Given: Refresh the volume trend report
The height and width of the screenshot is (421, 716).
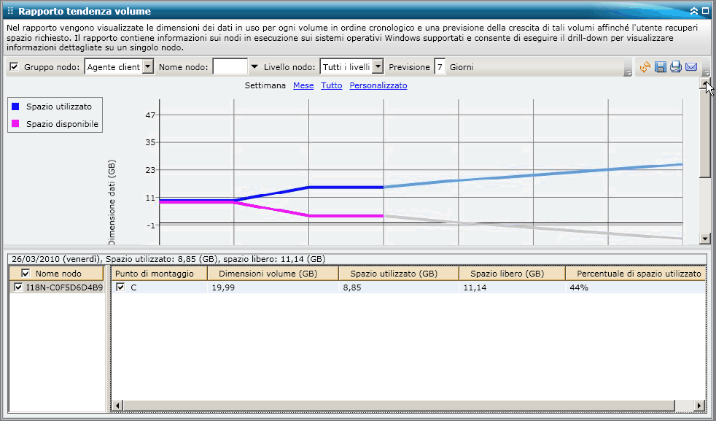Looking at the screenshot, I should 645,67.
